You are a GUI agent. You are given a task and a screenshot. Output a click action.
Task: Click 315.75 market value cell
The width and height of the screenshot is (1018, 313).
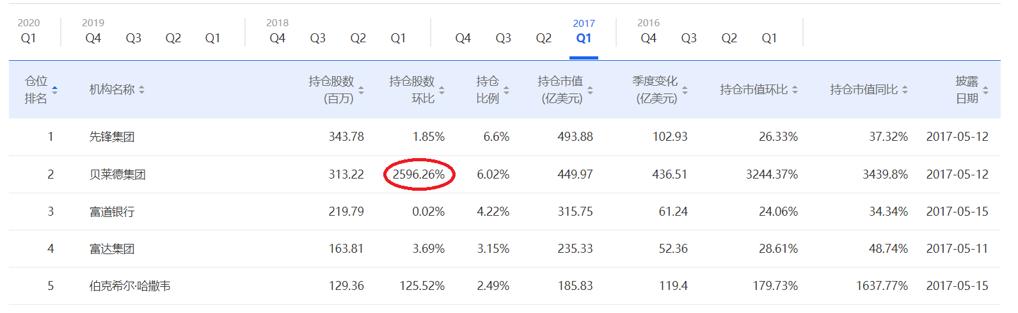[x=575, y=212]
